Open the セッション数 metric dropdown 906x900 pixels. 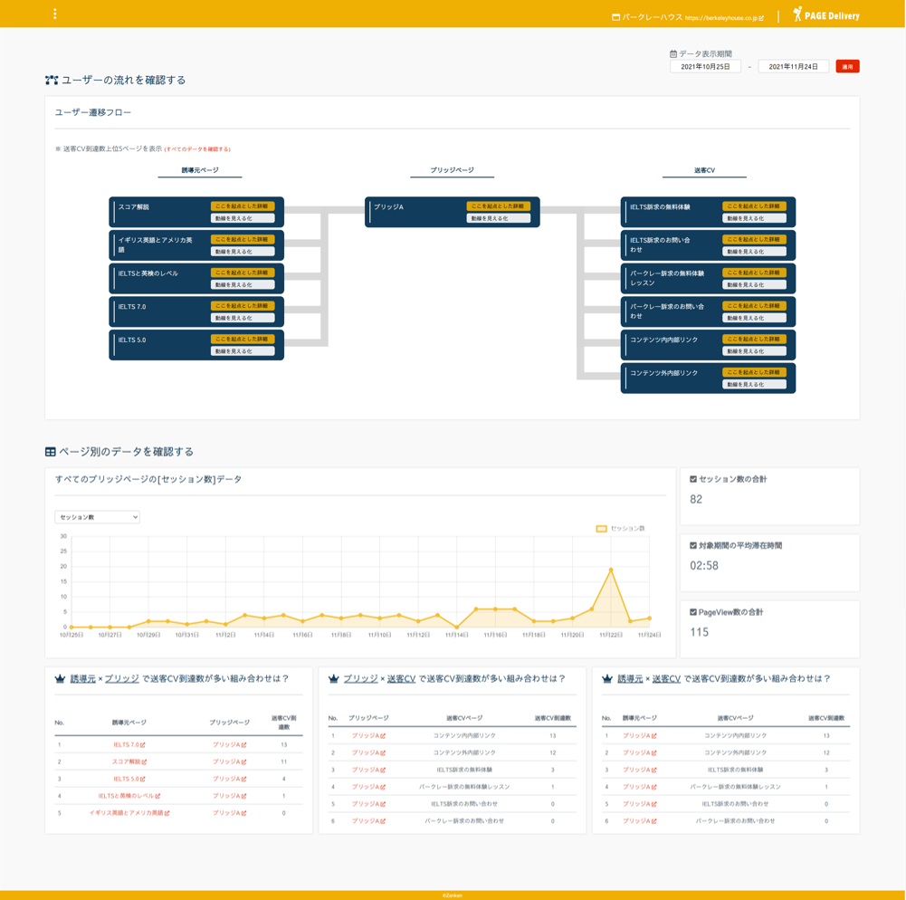click(x=97, y=517)
